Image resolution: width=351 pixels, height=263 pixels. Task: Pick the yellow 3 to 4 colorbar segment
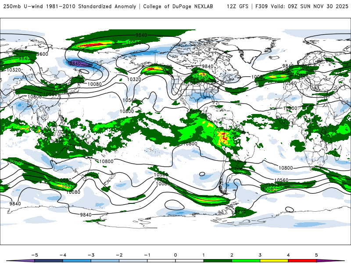pyautogui.click(x=274, y=261)
